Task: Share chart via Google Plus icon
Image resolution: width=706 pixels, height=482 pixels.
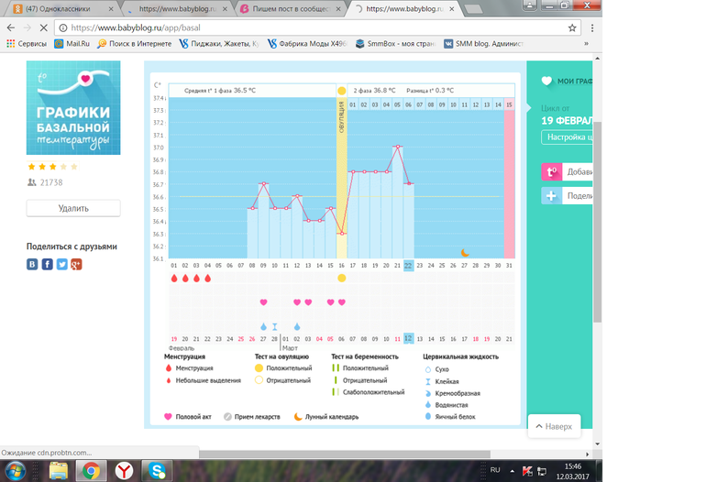Action: [x=77, y=265]
